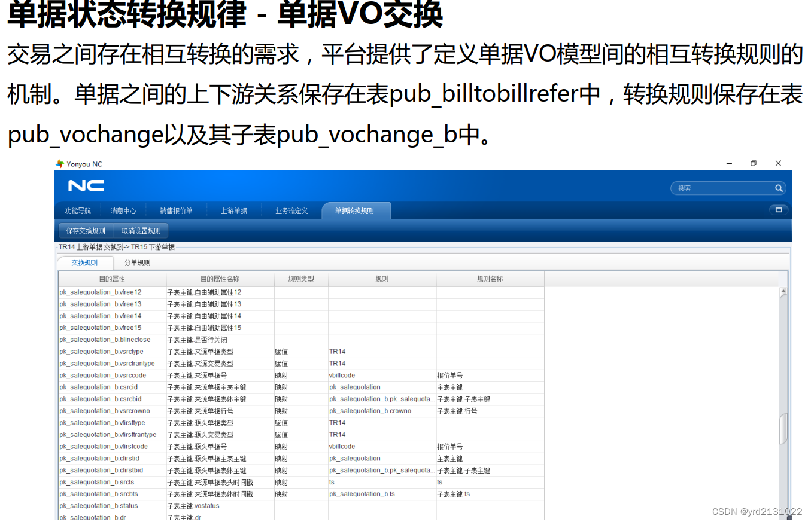Open the 消息中心 menu tab
The image size is (811, 522).
coord(123,210)
